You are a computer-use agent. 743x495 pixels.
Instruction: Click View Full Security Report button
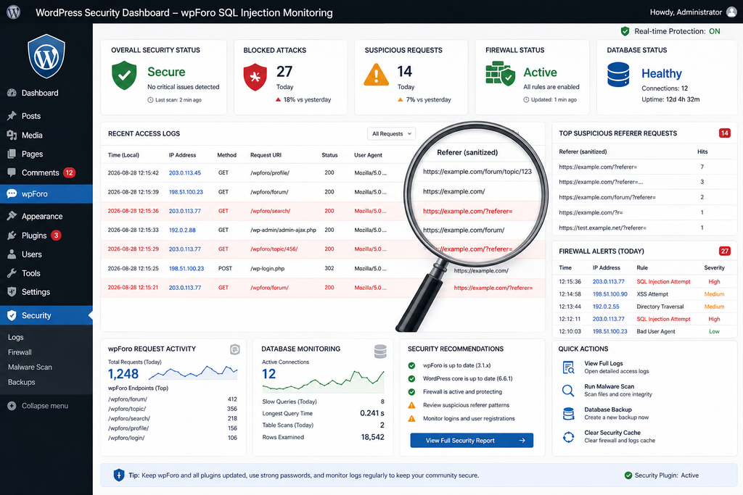pos(472,440)
